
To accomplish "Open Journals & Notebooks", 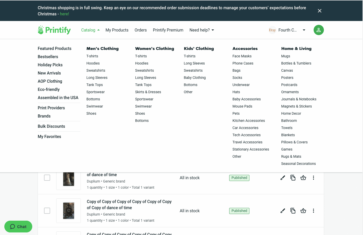I will point(299,99).
